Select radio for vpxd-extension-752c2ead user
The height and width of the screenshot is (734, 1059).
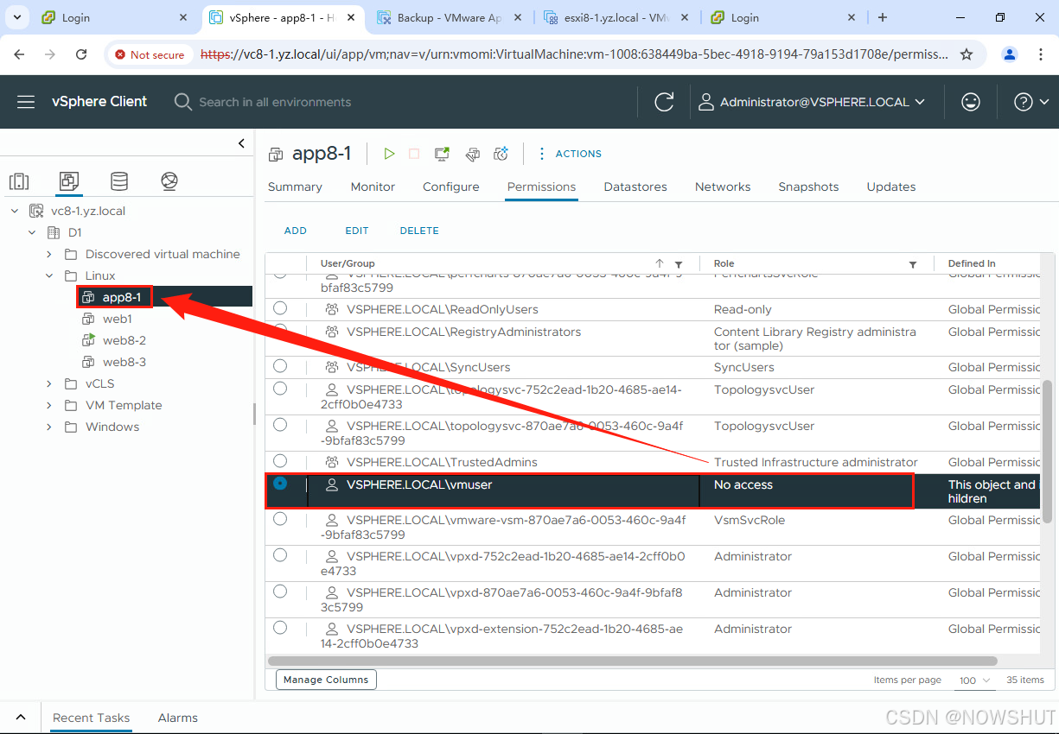point(280,628)
